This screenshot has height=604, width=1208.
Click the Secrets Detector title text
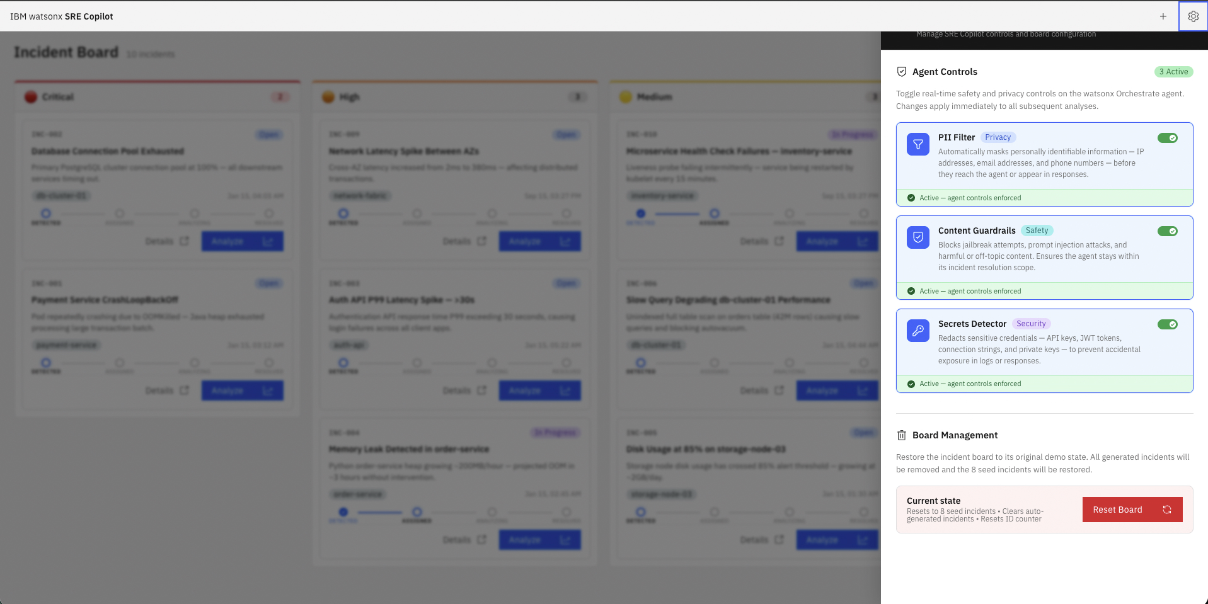pyautogui.click(x=972, y=324)
